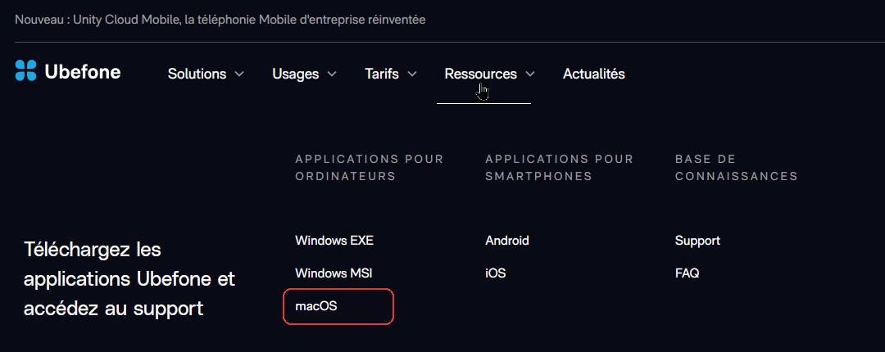
Task: Open the iOS smartphone app link
Action: (496, 273)
